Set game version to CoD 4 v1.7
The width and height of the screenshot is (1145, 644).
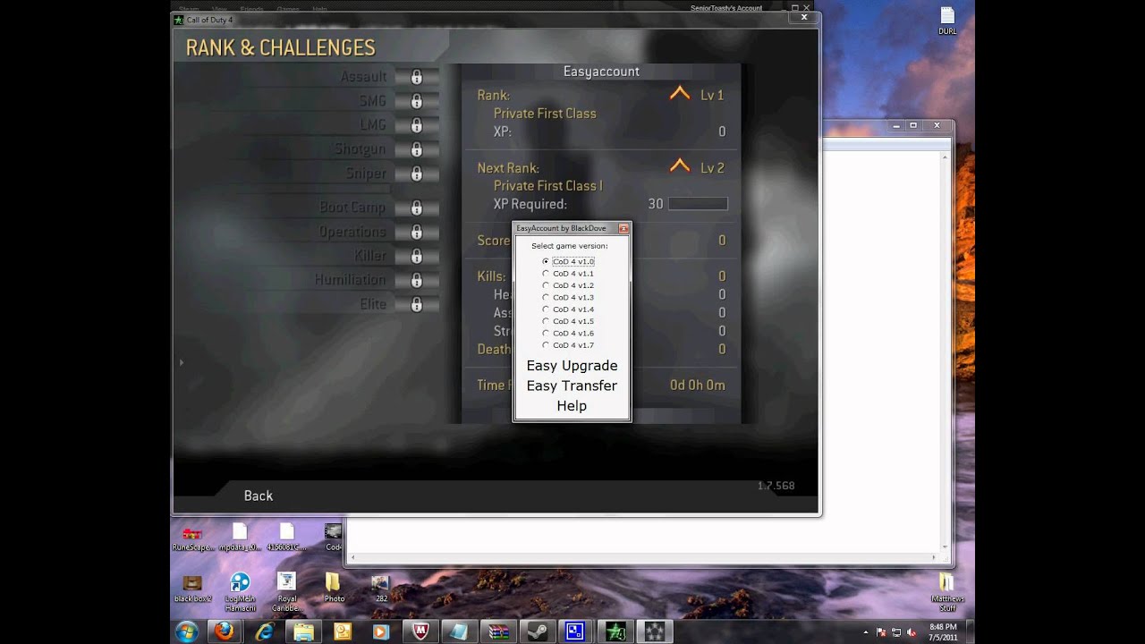point(546,345)
